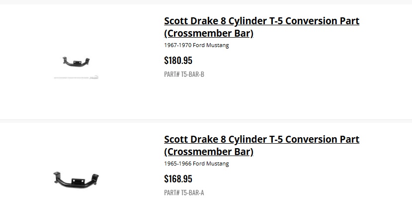This screenshot has height=217, width=412.
Task: Click the divider between the two listings
Action: pos(206,121)
